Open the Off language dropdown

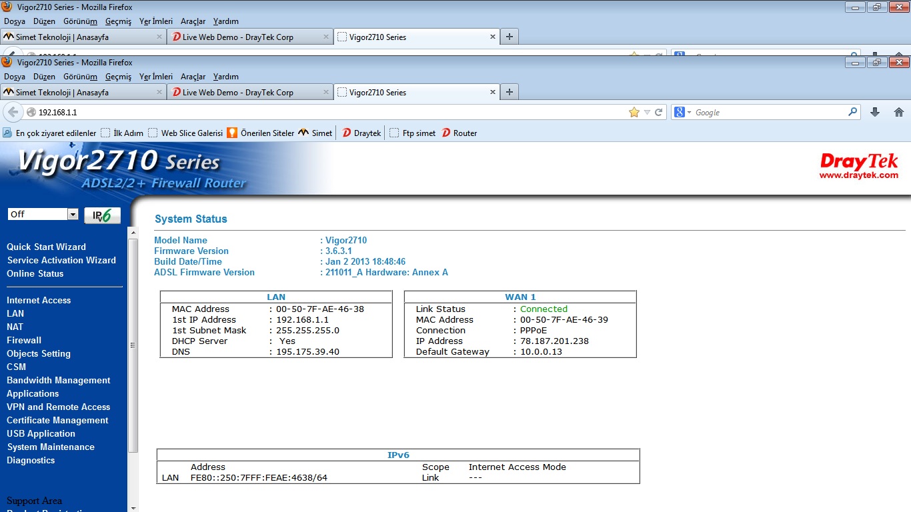tap(73, 214)
